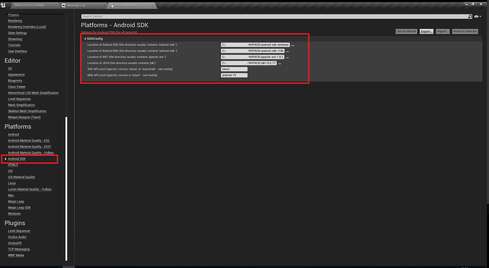The width and height of the screenshot is (489, 268).
Task: Open iOS platform settings
Action: (11, 171)
